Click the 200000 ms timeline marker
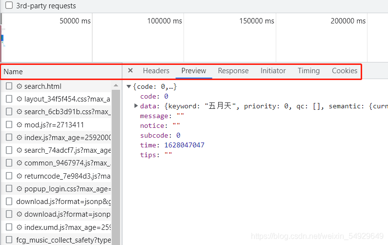 (348, 21)
